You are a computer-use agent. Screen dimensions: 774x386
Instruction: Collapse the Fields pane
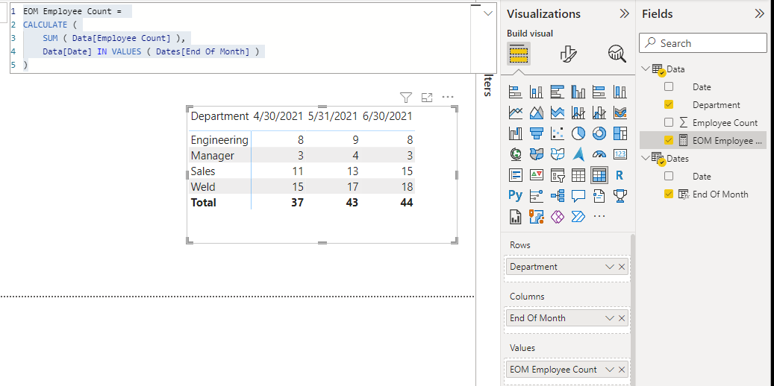point(760,14)
